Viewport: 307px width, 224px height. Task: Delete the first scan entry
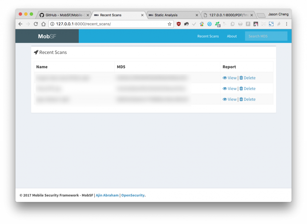(247, 78)
